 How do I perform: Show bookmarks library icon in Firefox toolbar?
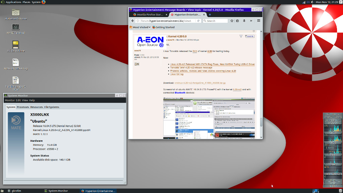(x=237, y=21)
